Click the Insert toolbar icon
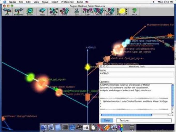 [110, 12]
